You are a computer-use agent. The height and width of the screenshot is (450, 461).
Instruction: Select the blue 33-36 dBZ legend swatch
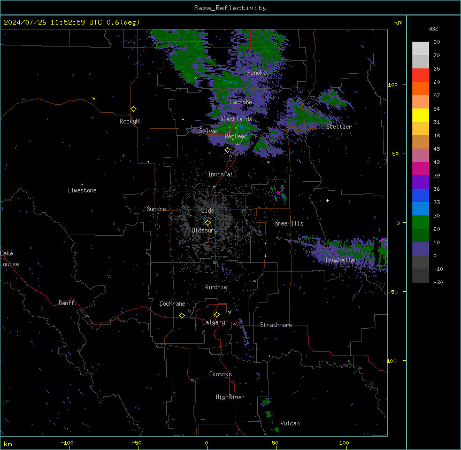[x=420, y=195]
